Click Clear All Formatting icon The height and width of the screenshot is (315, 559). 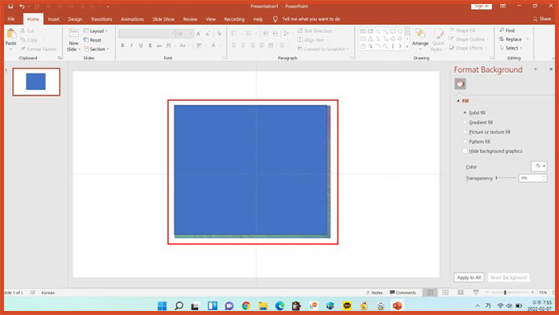pyautogui.click(x=220, y=34)
